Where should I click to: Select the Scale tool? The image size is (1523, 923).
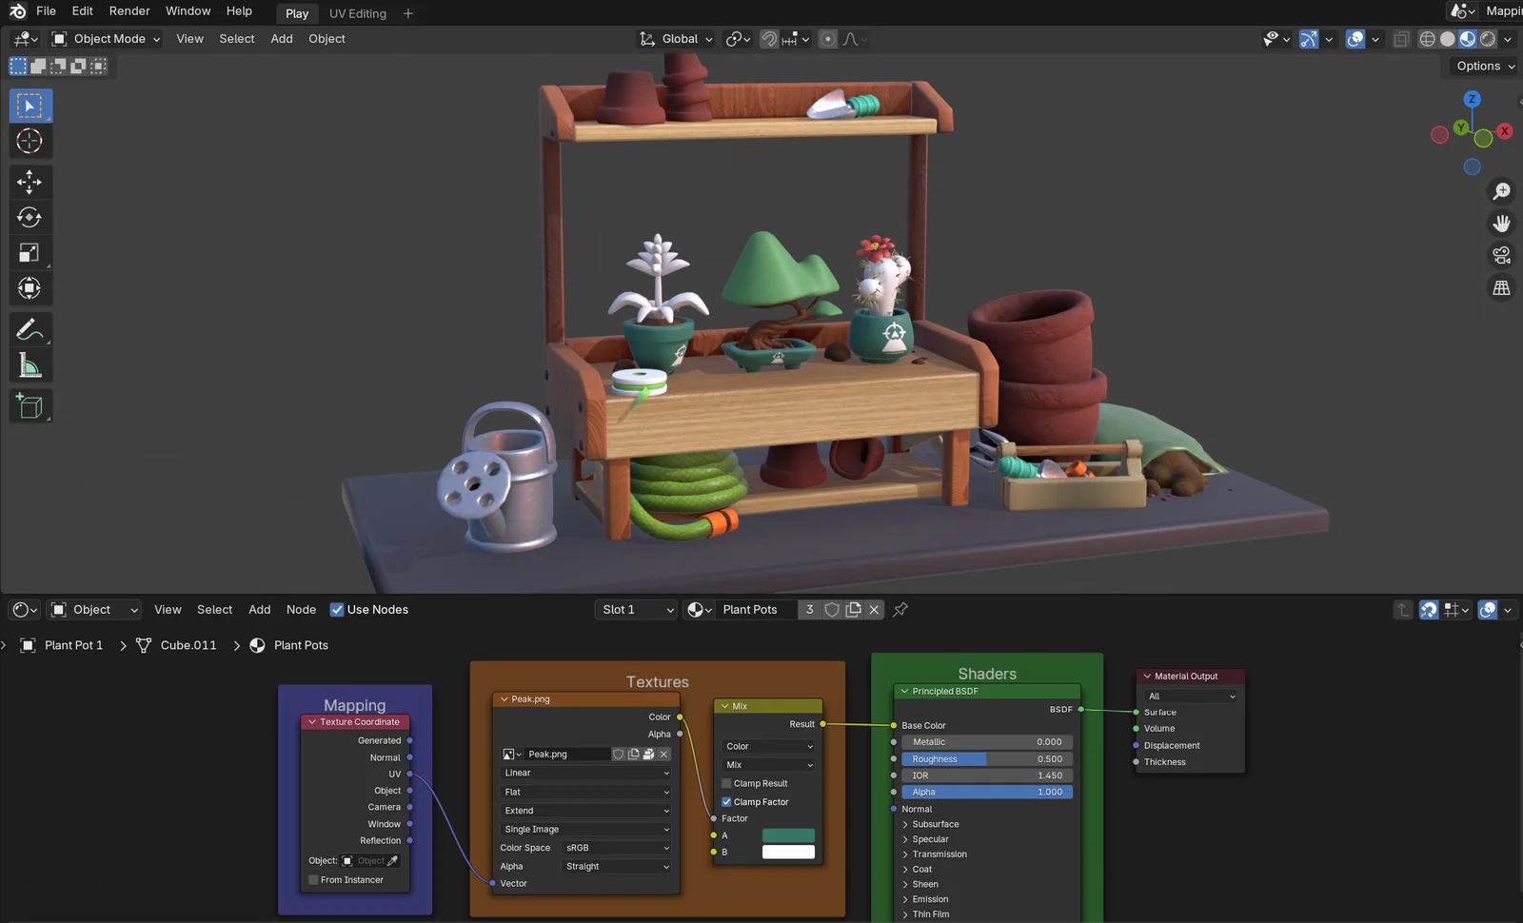pos(30,253)
